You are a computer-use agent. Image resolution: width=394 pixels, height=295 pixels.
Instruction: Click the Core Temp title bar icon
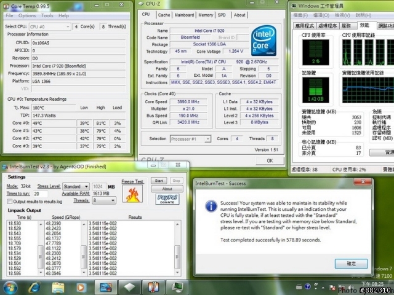click(x=6, y=6)
